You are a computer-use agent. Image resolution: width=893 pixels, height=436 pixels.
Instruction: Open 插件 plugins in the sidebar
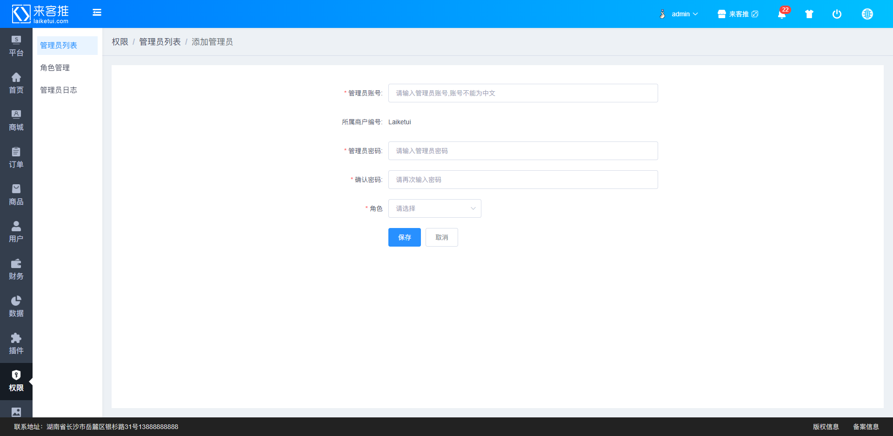(16, 344)
